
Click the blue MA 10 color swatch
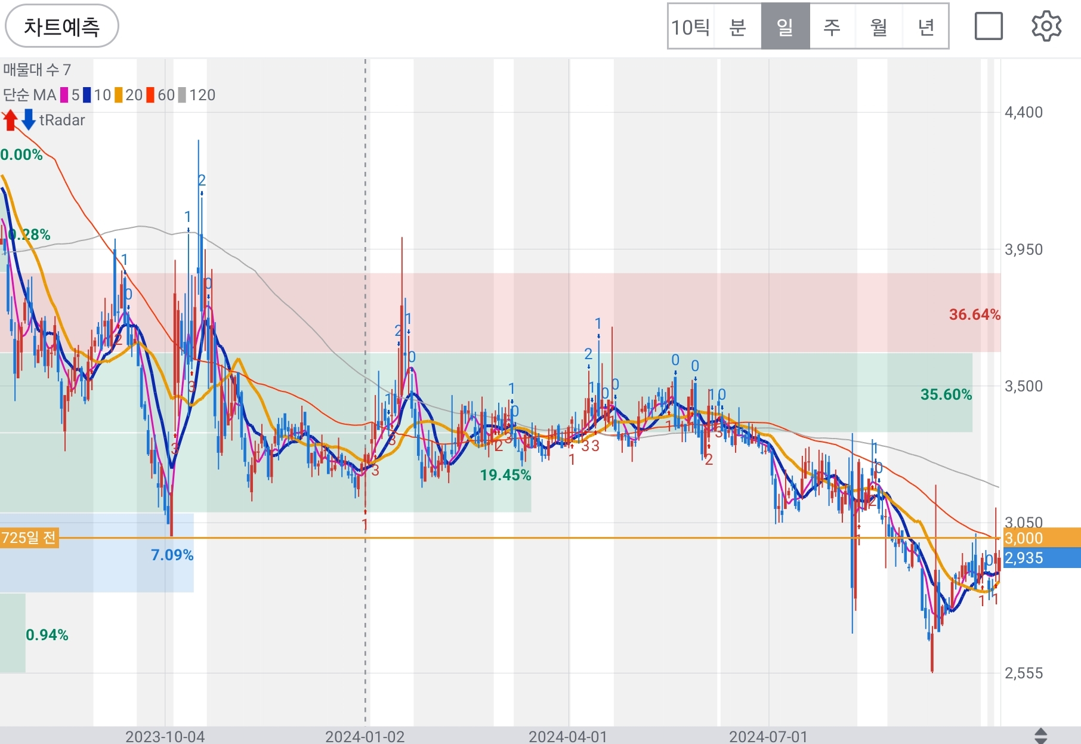click(x=87, y=95)
